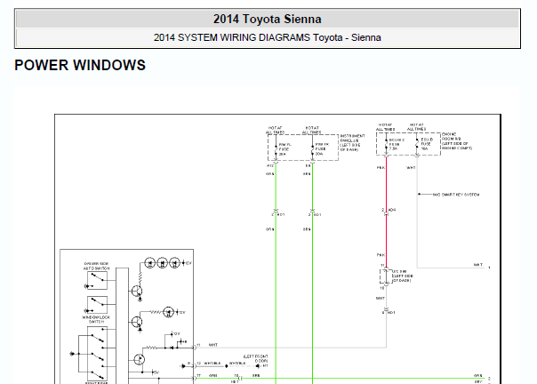Click the "2014 SYSTEM WIRING DIAGRAMS Toyota - Sienna" subtitle
This screenshot has height=384, width=537.
(x=267, y=37)
